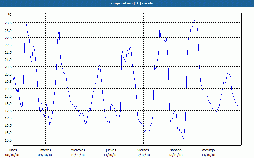254x158 pixels.
Task: Click the 18,5 y-axis value
Action: click(x=8, y=96)
